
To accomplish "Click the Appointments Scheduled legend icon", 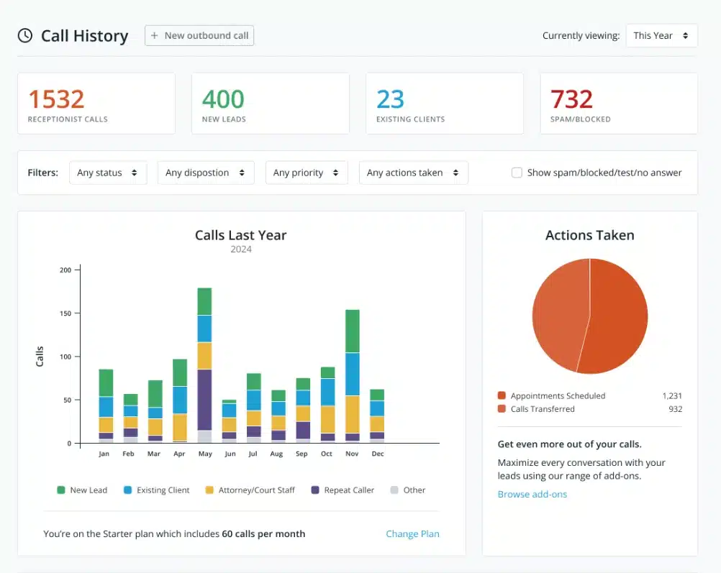I will 502,395.
